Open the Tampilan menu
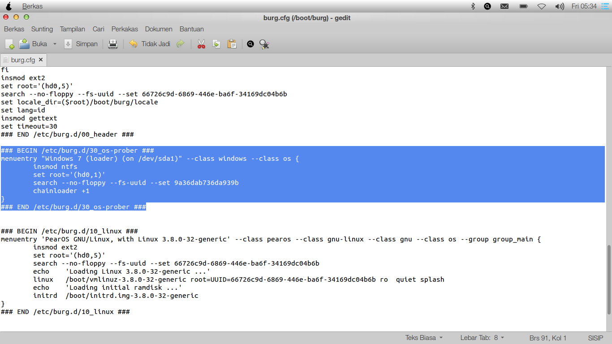This screenshot has height=344, width=612. 73,29
